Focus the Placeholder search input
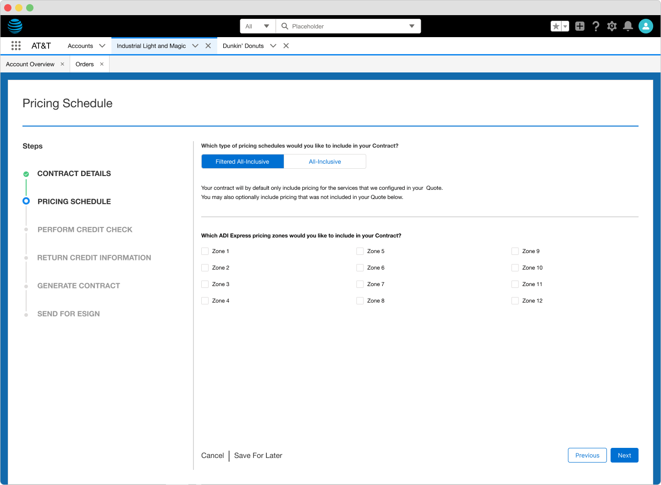 coord(348,26)
